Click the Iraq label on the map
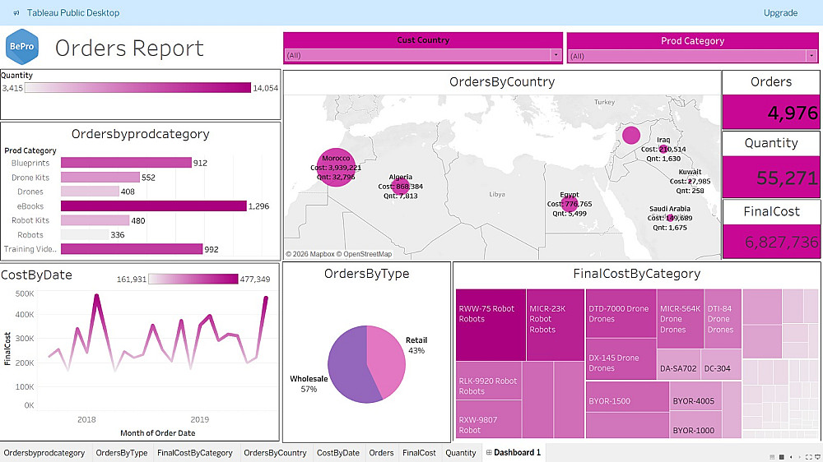This screenshot has height=462, width=823. click(663, 140)
